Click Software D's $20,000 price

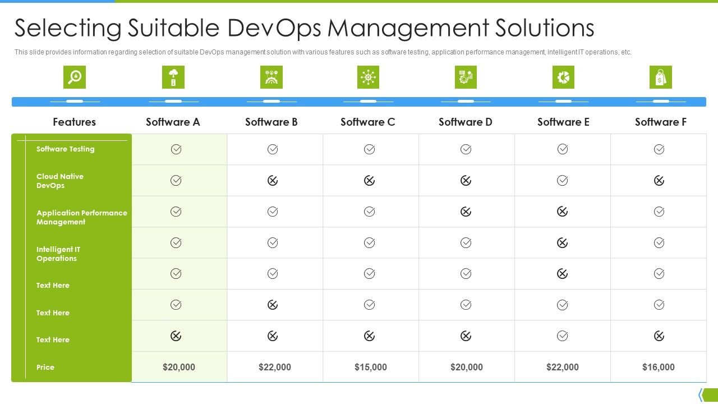click(x=467, y=367)
